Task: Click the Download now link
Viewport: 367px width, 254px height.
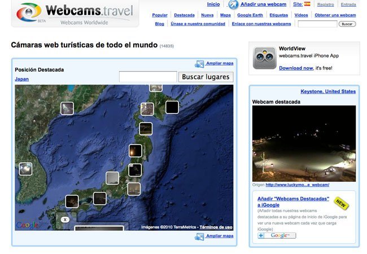Action: pos(296,68)
